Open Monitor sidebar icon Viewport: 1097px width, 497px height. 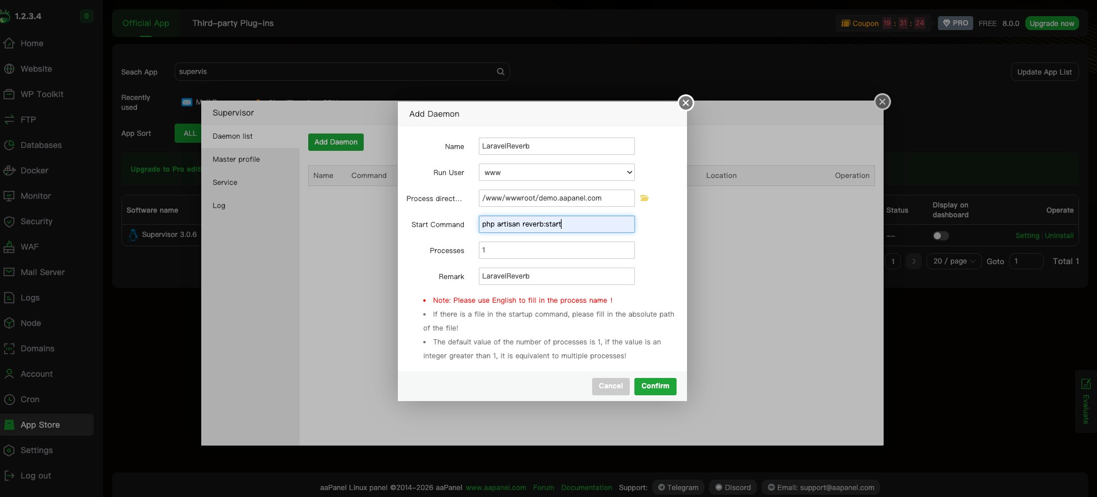9,196
